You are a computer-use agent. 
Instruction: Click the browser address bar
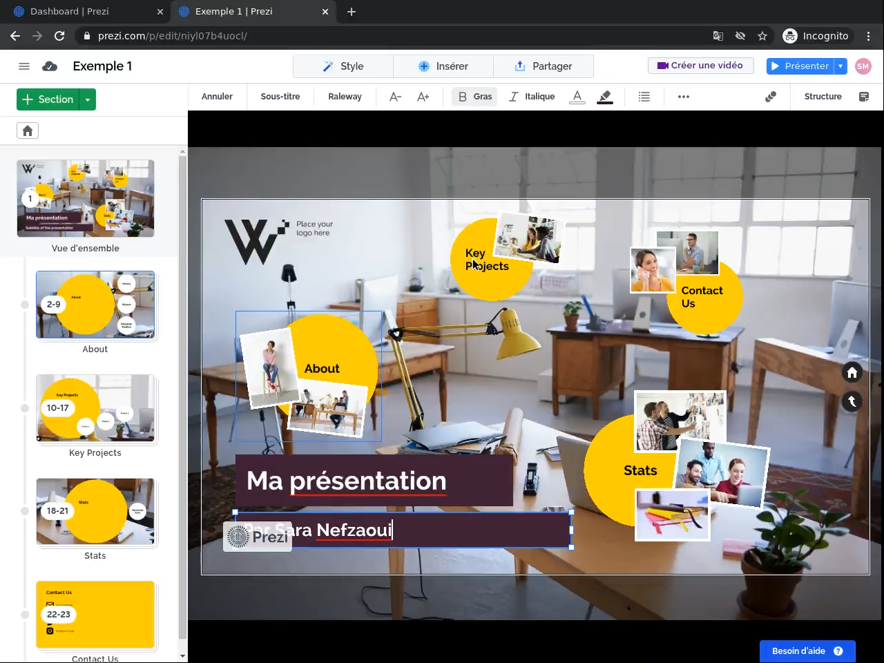coord(394,36)
